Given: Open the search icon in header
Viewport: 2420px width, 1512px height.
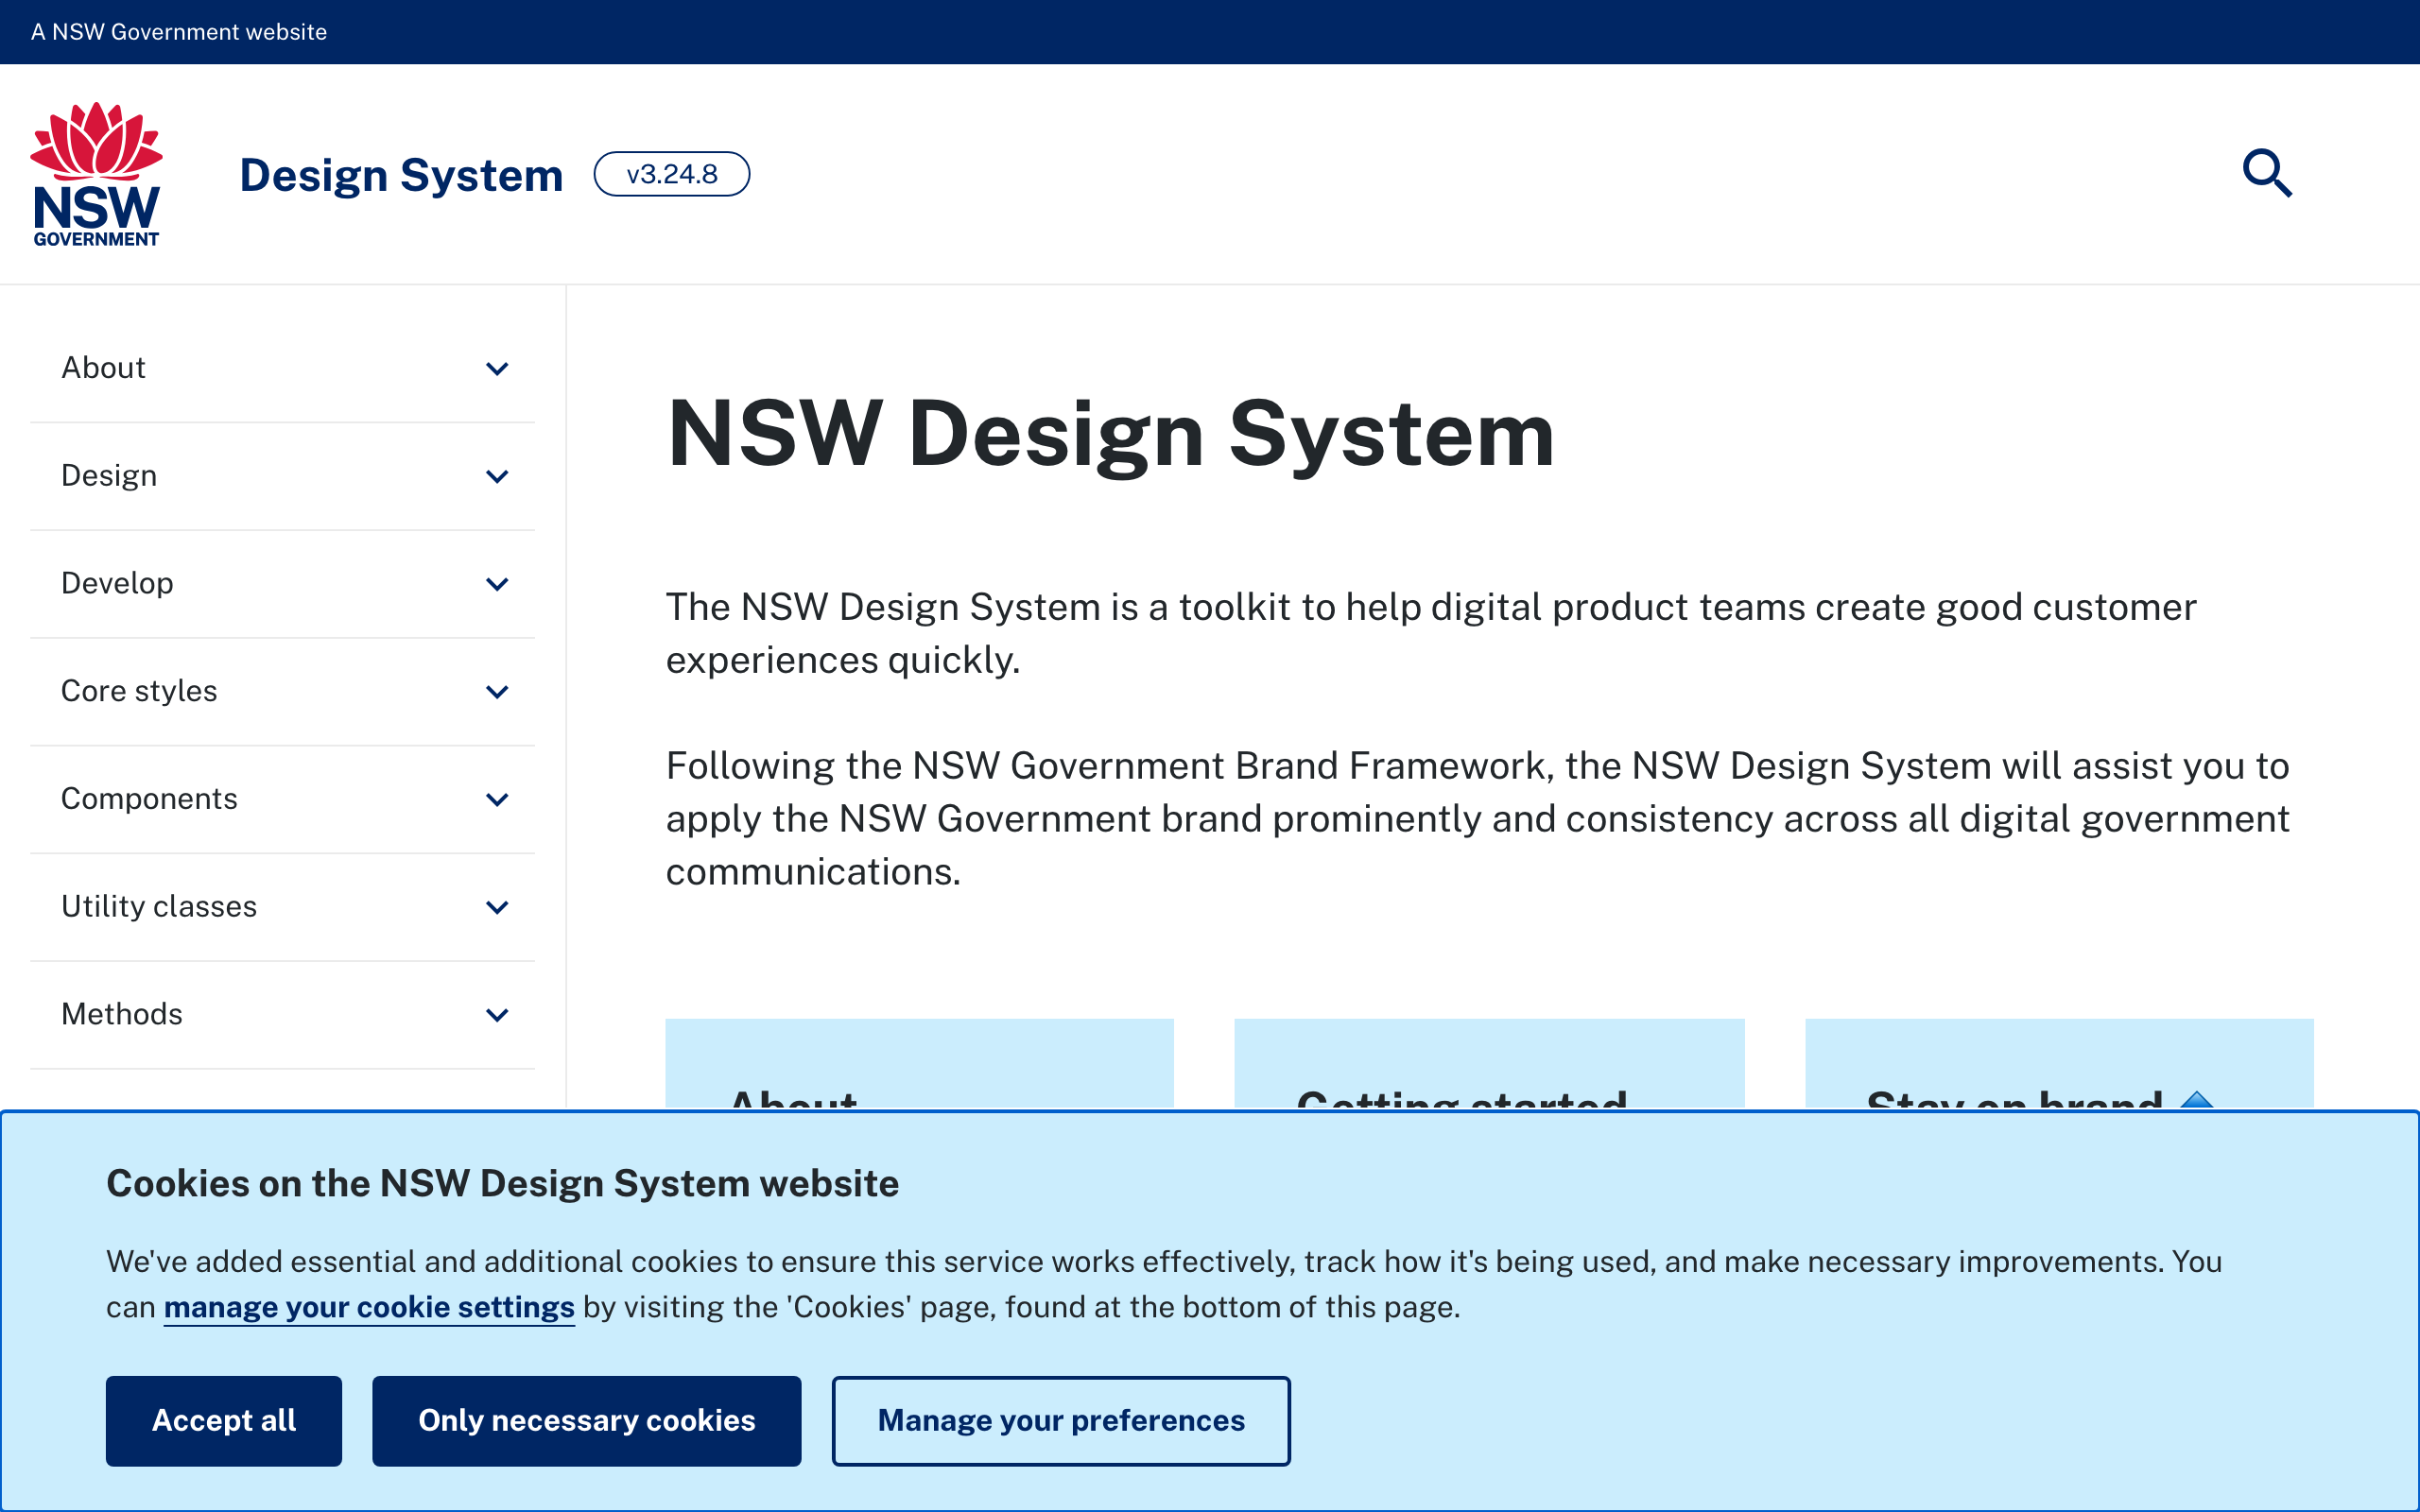Looking at the screenshot, I should pos(2267,174).
